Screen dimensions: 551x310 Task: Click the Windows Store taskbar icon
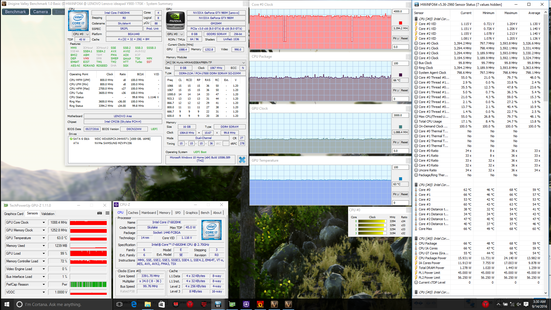(x=161, y=304)
